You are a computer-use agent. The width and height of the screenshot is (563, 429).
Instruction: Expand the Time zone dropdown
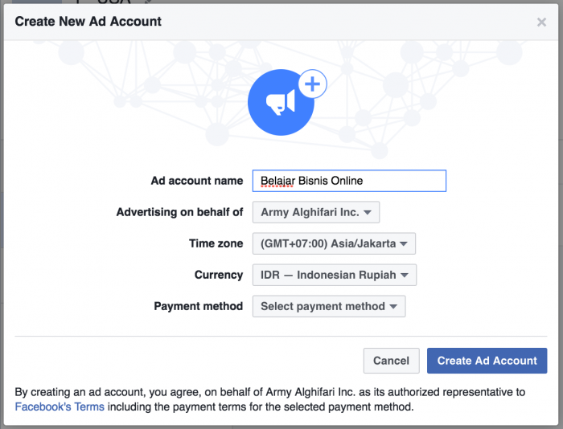coord(333,244)
